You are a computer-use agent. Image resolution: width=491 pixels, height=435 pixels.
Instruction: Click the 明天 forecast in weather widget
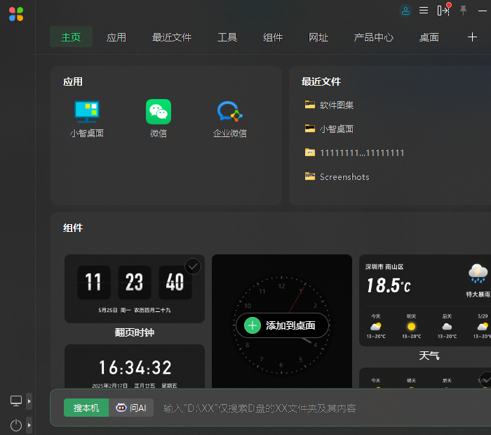[412, 326]
